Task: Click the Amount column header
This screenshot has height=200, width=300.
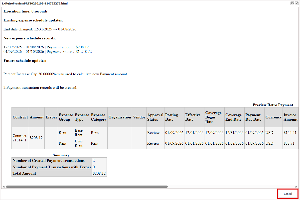Action: tap(37, 117)
